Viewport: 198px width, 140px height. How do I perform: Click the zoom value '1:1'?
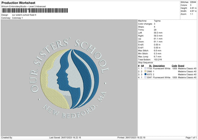pyautogui.click(x=191, y=14)
